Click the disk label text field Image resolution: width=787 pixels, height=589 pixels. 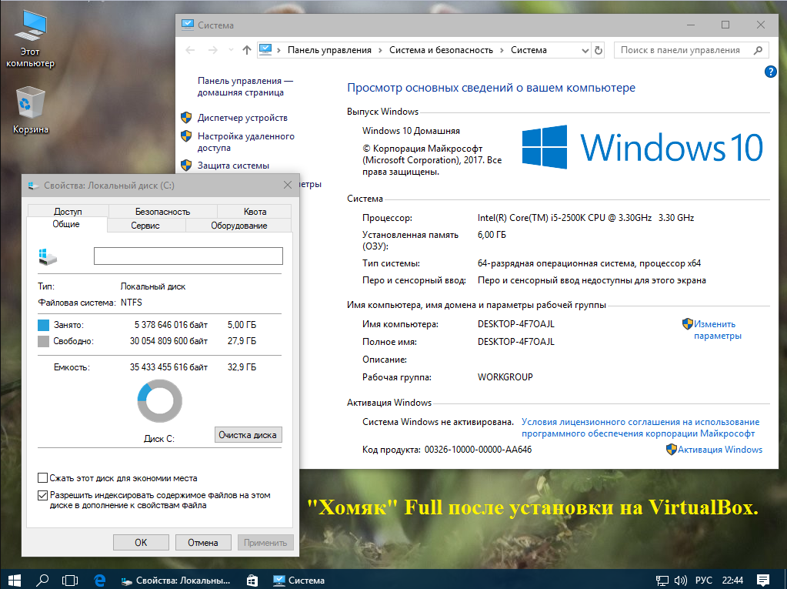(188, 256)
